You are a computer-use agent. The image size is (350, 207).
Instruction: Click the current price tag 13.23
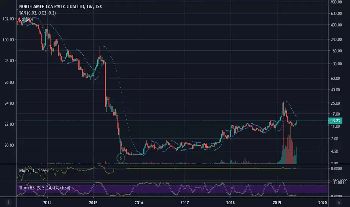[335, 121]
